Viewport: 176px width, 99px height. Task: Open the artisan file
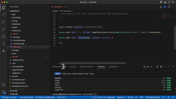[15, 76]
